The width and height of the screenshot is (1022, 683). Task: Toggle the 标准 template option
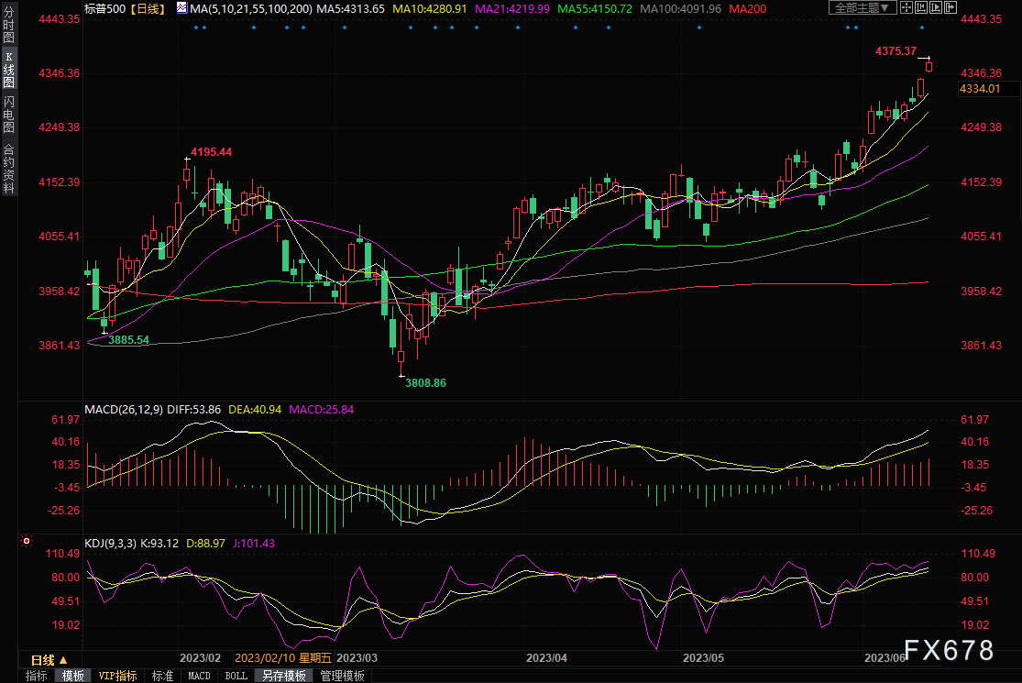[x=162, y=676]
